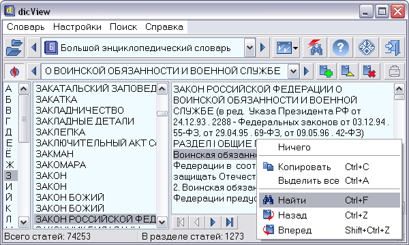Viewport: 409px width, 245px height.
Task: Click the red-blue round toolbar icon
Action: tap(14, 71)
